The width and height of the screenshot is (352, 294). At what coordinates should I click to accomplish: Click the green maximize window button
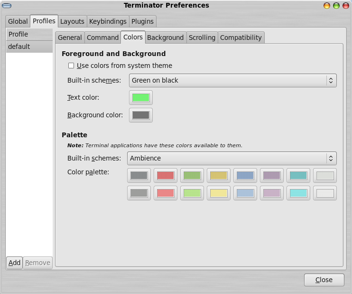(336, 6)
